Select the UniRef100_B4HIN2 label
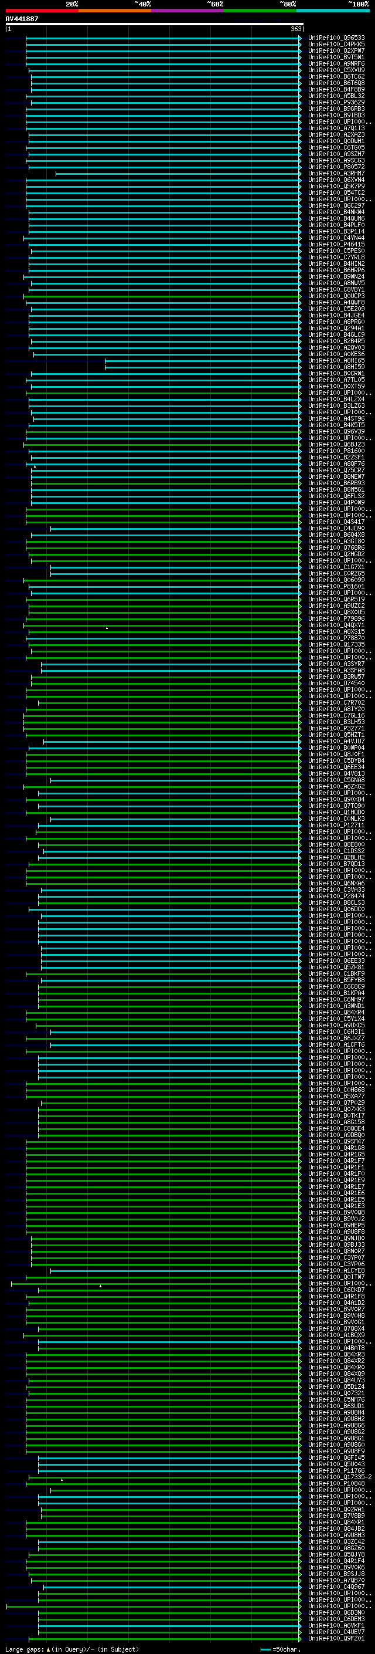 [x=336, y=263]
